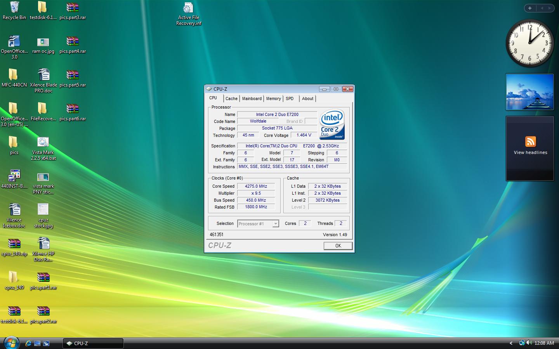This screenshot has width=559, height=349.
Task: Open the volume speaker tray icon
Action: point(529,343)
